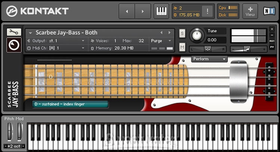Open the Output st. 1 dropdown
280x152 pixels.
[x=56, y=41]
